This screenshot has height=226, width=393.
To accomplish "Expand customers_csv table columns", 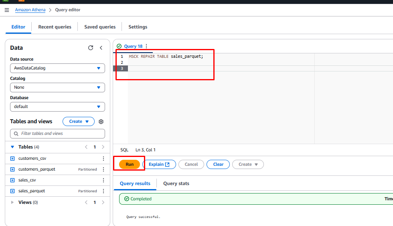I will point(12,159).
